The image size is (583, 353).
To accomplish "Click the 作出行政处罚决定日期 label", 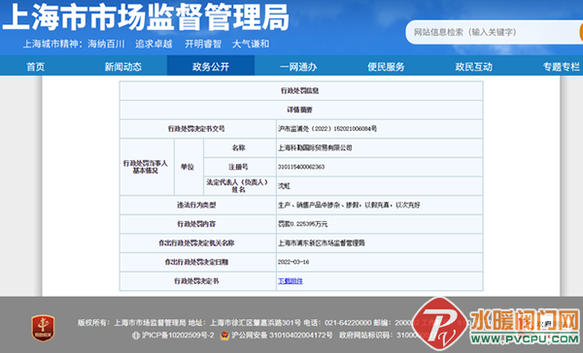I will tap(196, 262).
